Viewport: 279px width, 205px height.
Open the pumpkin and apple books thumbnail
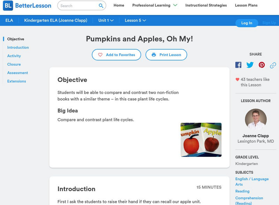(201, 139)
